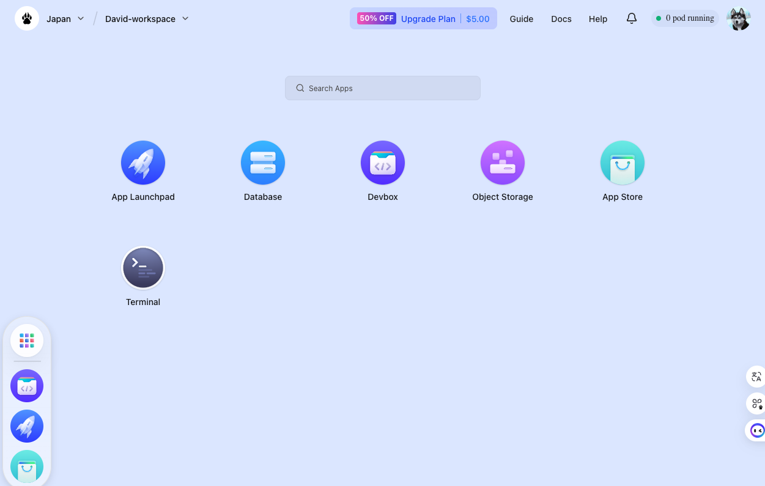Screen dimensions: 765x486
Task: Open the App Store shopping bag in the grid
Action: [x=623, y=163]
